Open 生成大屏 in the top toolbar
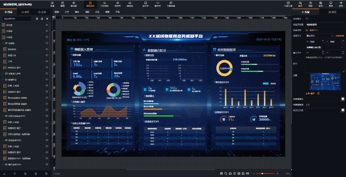 click(288, 4)
